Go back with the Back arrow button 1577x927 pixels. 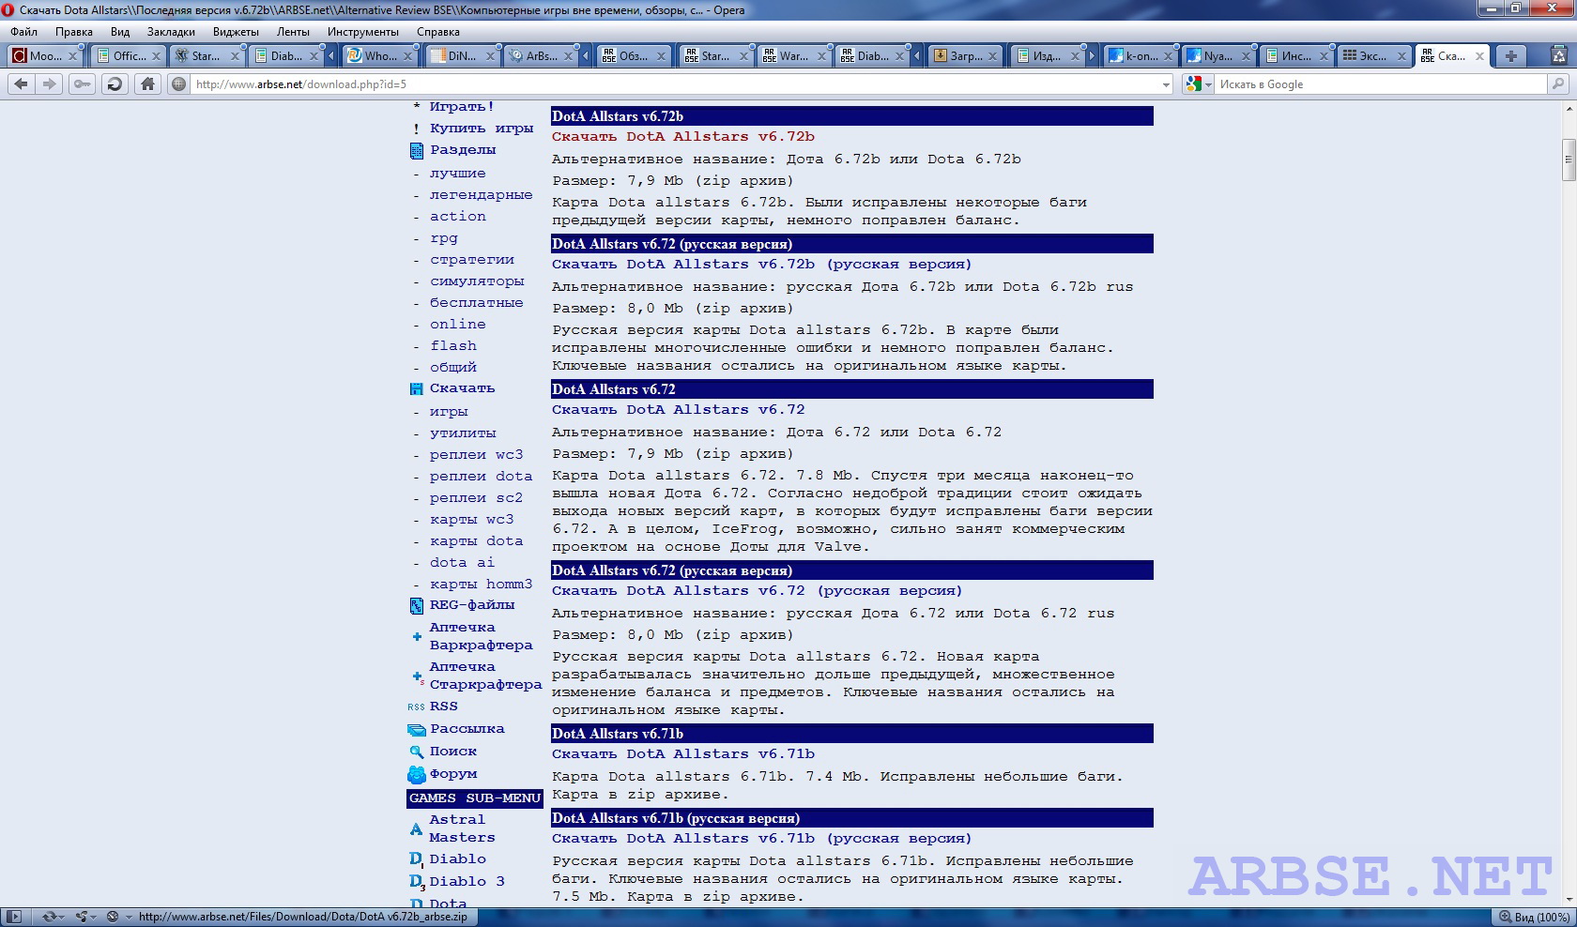click(x=21, y=84)
